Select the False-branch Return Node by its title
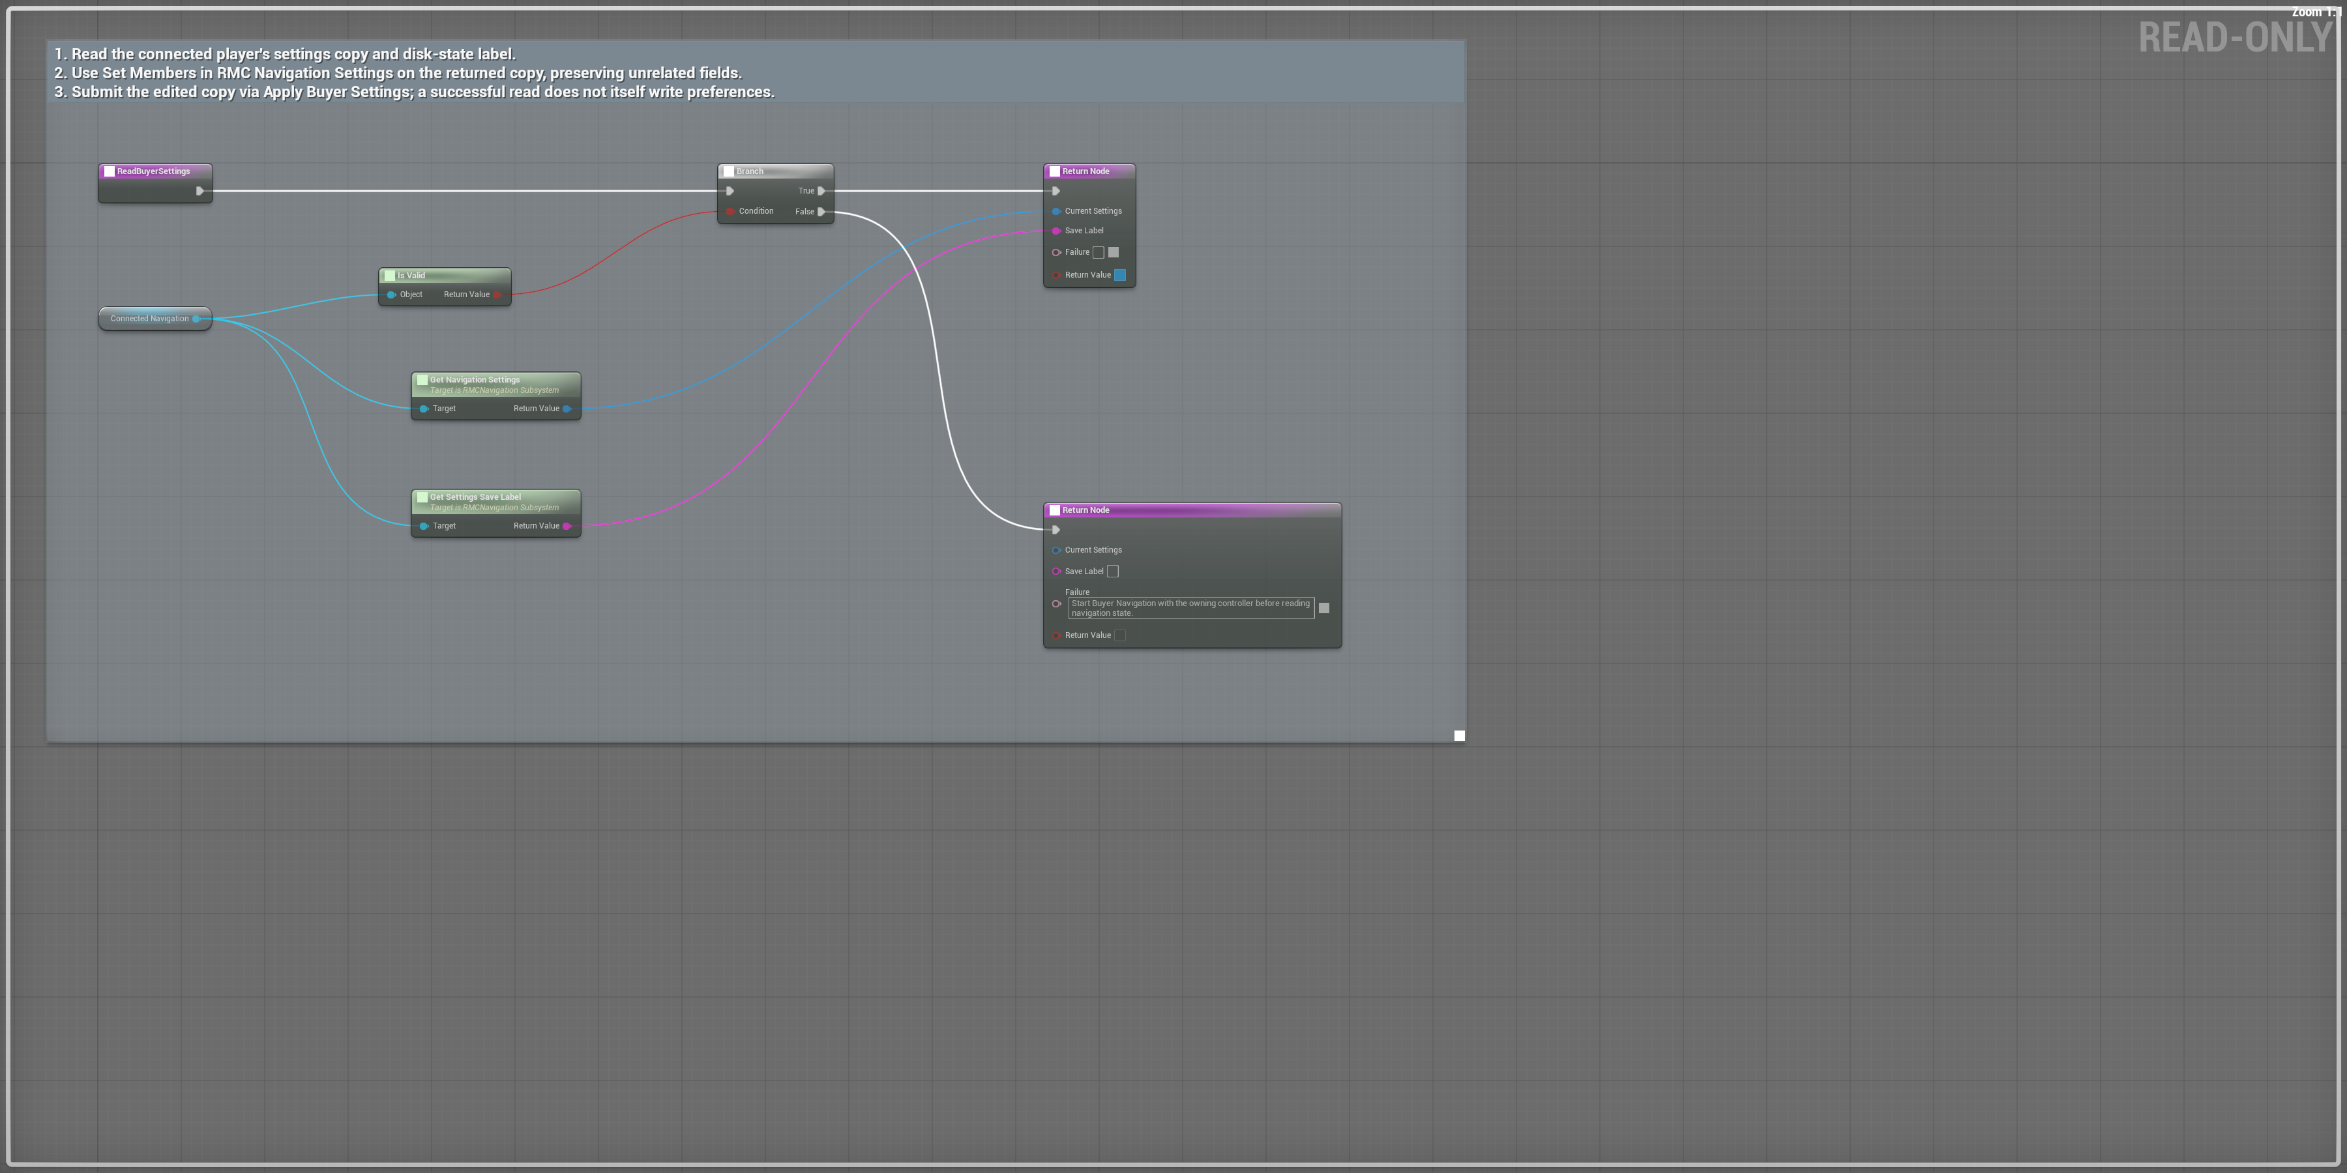Screen dimensions: 2347x1173 pyautogui.click(x=1086, y=510)
